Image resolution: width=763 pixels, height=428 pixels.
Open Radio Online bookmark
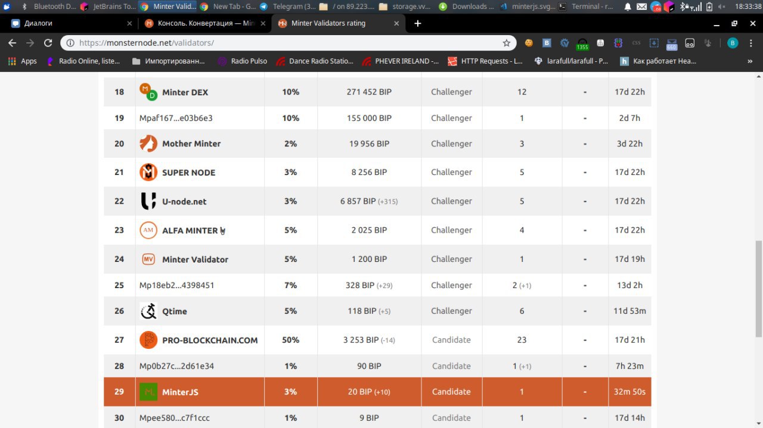[x=83, y=61]
